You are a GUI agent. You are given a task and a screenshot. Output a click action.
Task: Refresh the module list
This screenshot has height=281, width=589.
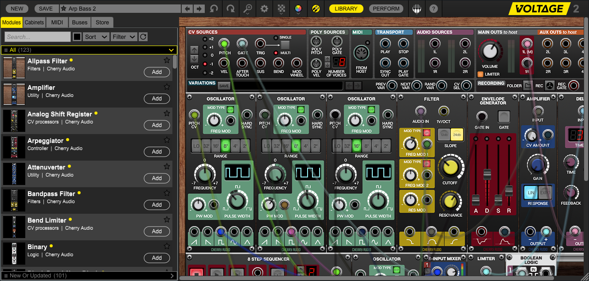tap(143, 37)
